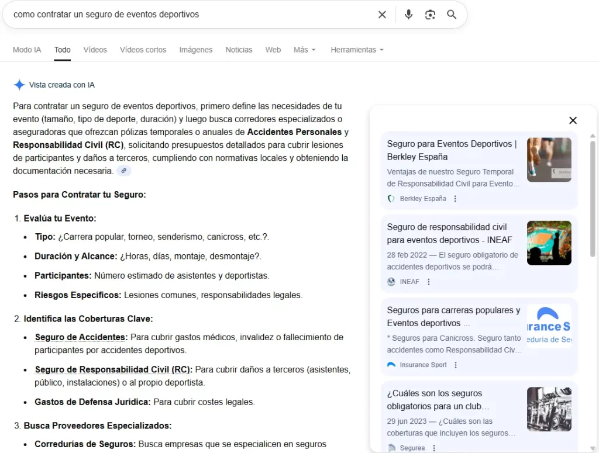Open Modo IA tab
Image resolution: width=599 pixels, height=453 pixels.
pos(27,50)
